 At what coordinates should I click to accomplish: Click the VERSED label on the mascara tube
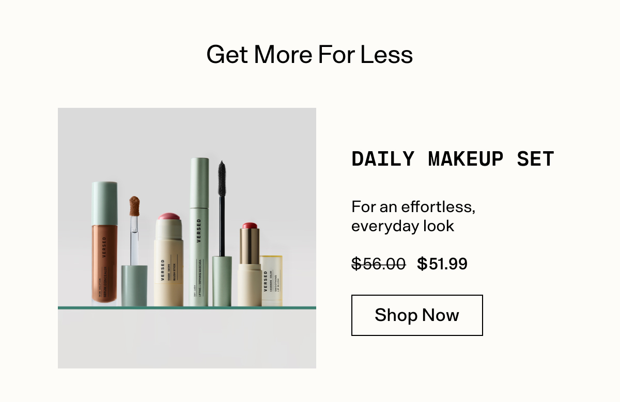point(199,231)
